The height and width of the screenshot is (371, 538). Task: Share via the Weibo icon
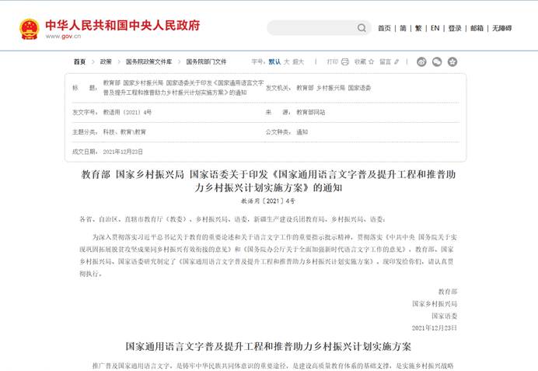click(x=421, y=61)
